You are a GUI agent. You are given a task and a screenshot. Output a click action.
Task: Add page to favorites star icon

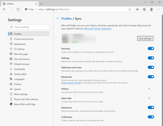[x=130, y=9]
